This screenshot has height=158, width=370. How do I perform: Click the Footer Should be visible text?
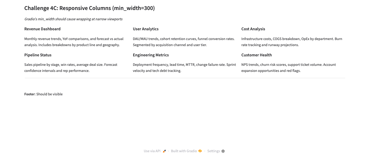click(x=43, y=94)
